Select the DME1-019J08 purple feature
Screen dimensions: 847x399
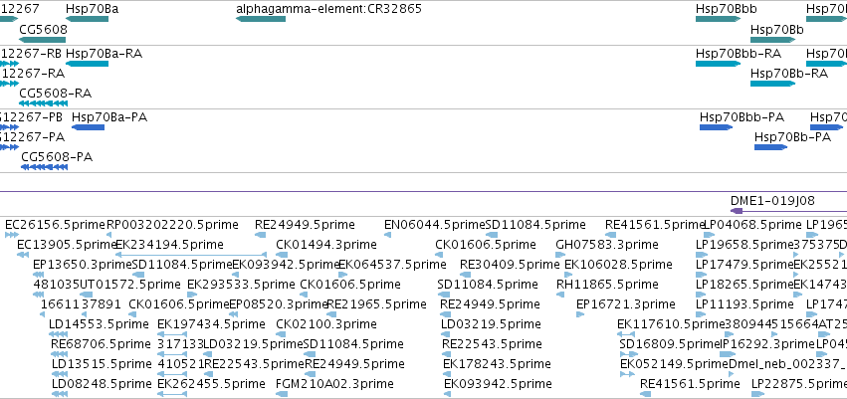(788, 211)
